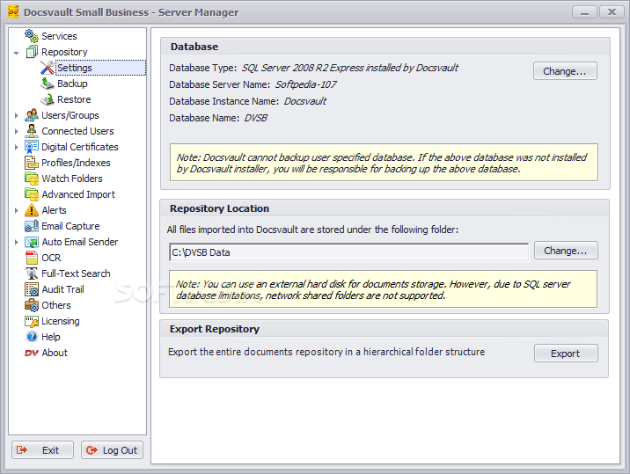
Task: Select the About label
Action: (x=55, y=353)
